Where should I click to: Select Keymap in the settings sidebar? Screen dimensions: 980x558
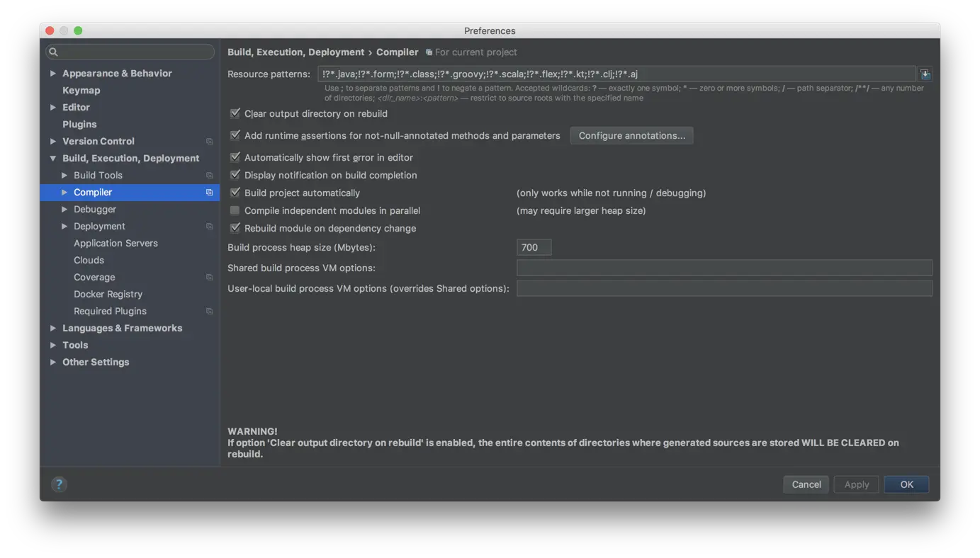pos(82,90)
